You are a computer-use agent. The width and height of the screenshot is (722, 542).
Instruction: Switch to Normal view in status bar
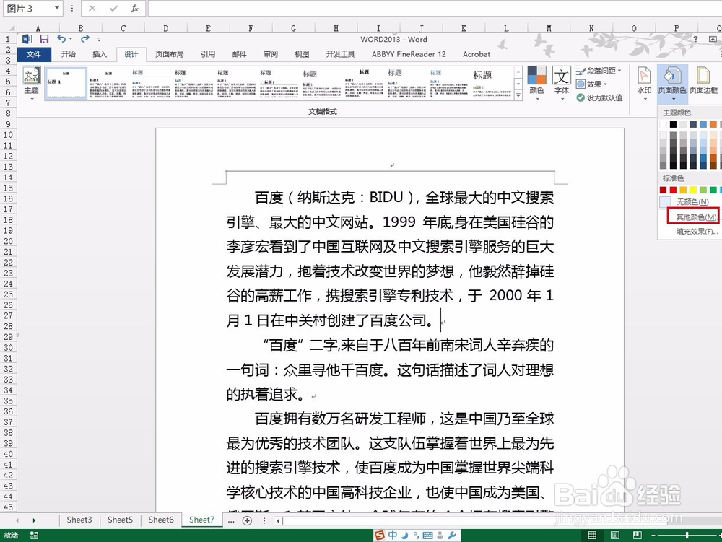tap(592, 535)
